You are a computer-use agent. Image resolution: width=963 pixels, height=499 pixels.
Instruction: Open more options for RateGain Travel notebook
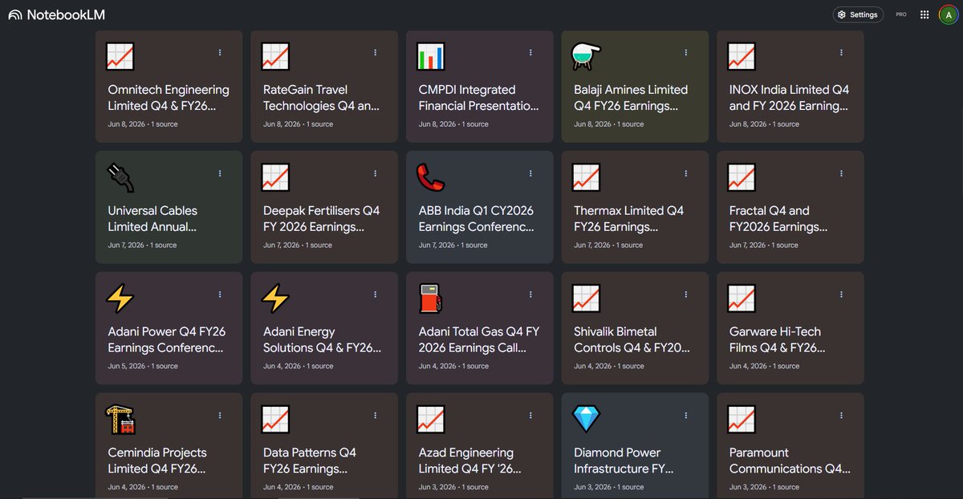(375, 52)
